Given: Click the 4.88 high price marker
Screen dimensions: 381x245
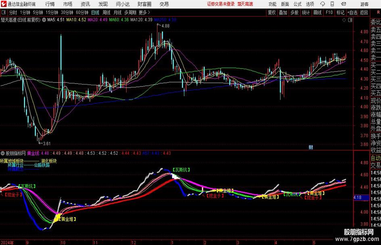Looking at the screenshot, I should point(165,26).
